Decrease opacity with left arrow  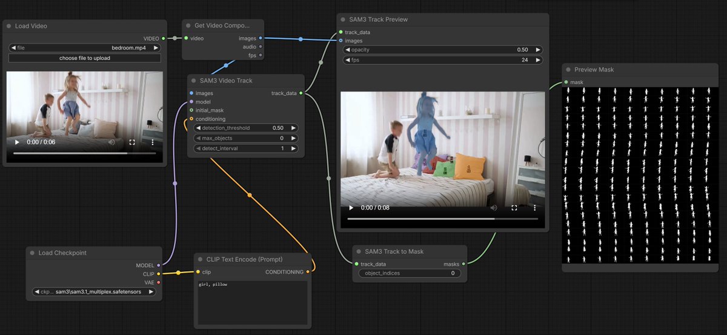(x=348, y=50)
